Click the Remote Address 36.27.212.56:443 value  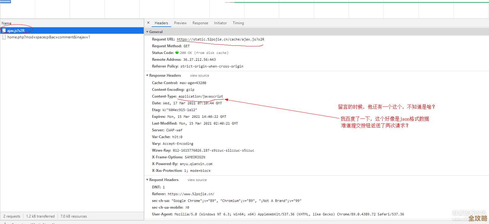click(199, 60)
